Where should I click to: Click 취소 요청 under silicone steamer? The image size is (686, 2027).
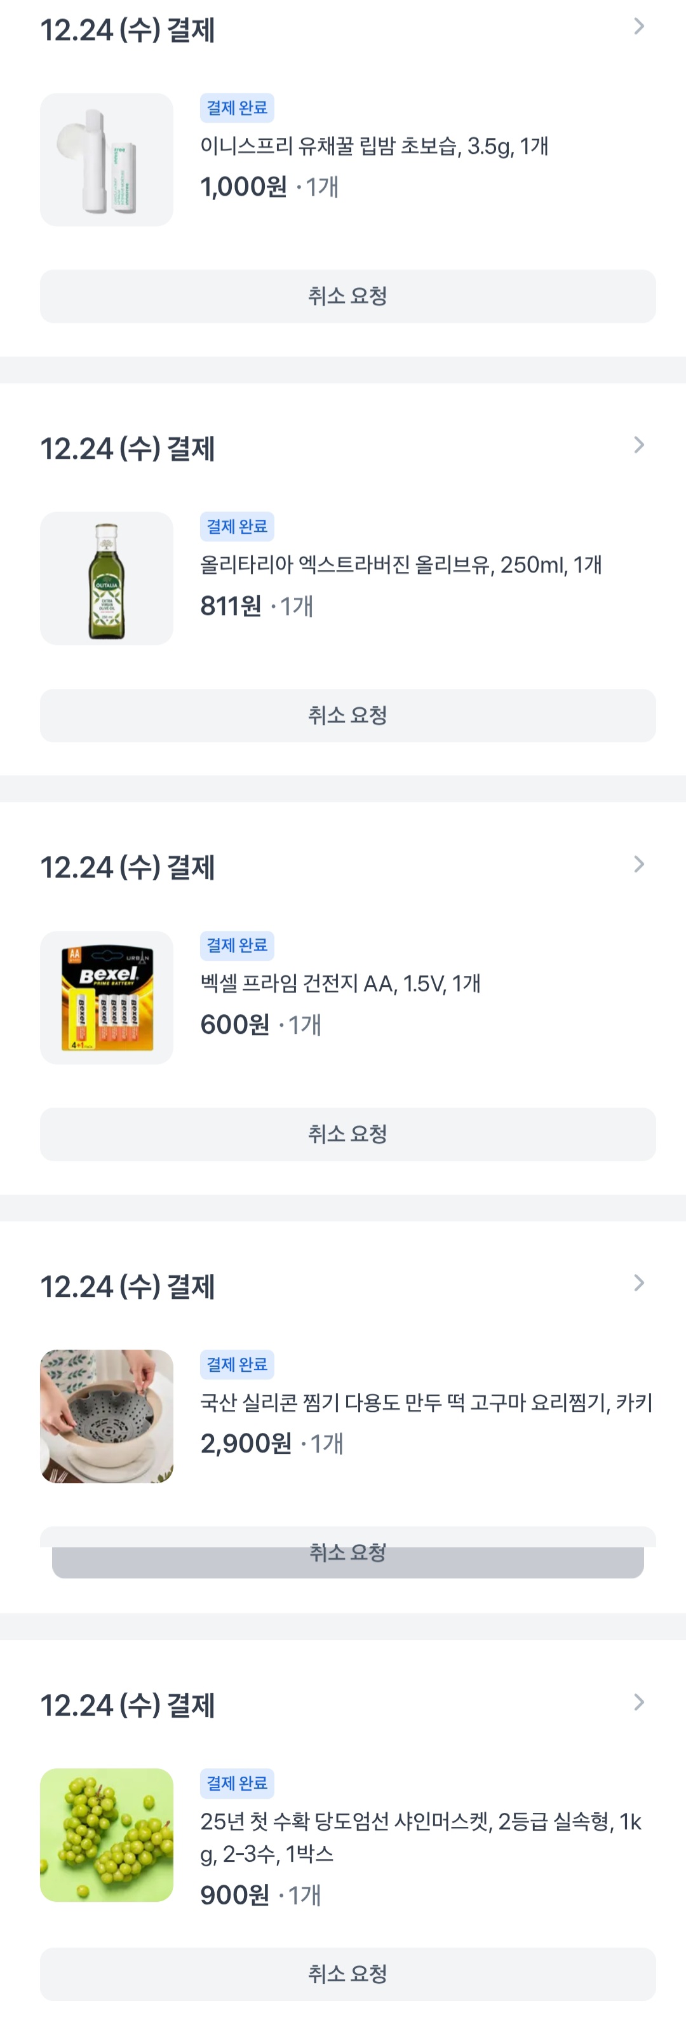(x=347, y=1554)
